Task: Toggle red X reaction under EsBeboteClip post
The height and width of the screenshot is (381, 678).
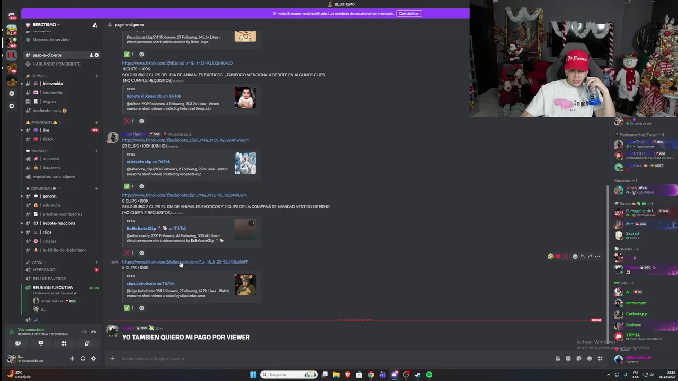Action: pos(129,253)
